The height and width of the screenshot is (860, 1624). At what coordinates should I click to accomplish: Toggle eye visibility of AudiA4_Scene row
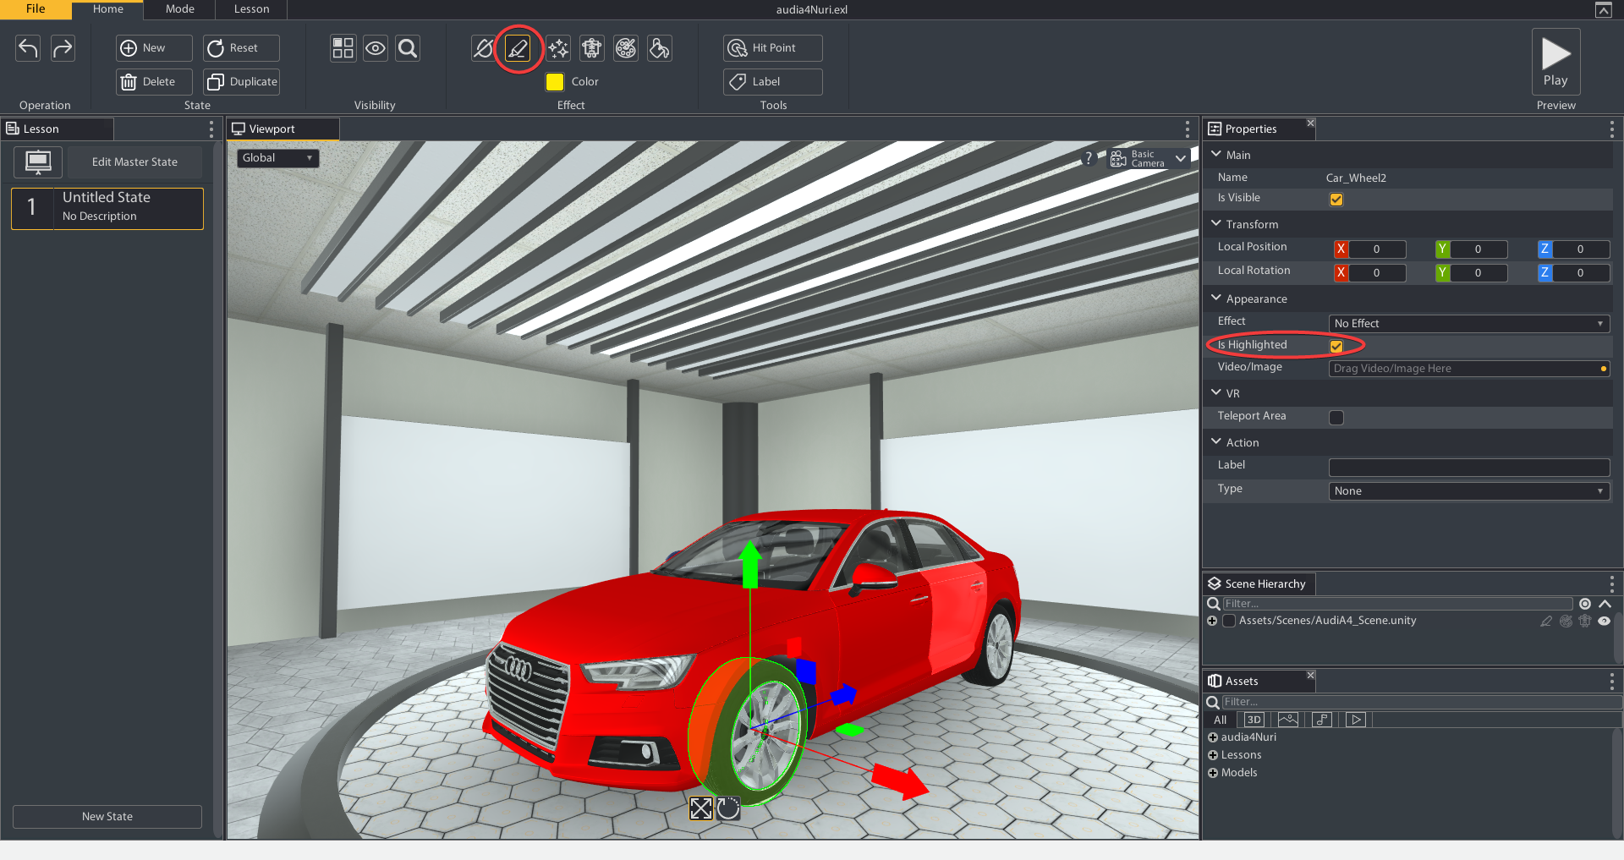[x=1604, y=621]
